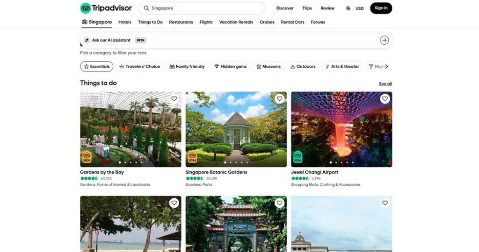Switch to the Restaurants tab
This screenshot has height=252, width=479.
[181, 22]
